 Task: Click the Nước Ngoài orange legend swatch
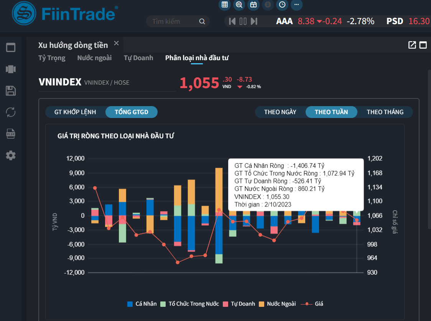[x=262, y=304]
